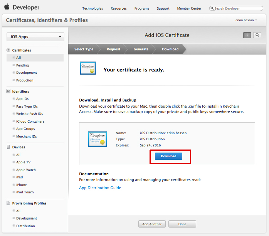This screenshot has height=236, width=269.
Task: Click the Request step
Action: coord(113,49)
